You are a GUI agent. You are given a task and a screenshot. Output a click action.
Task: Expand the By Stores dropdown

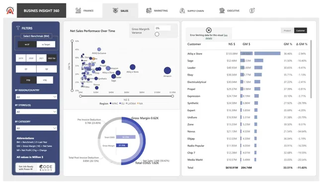point(36,112)
